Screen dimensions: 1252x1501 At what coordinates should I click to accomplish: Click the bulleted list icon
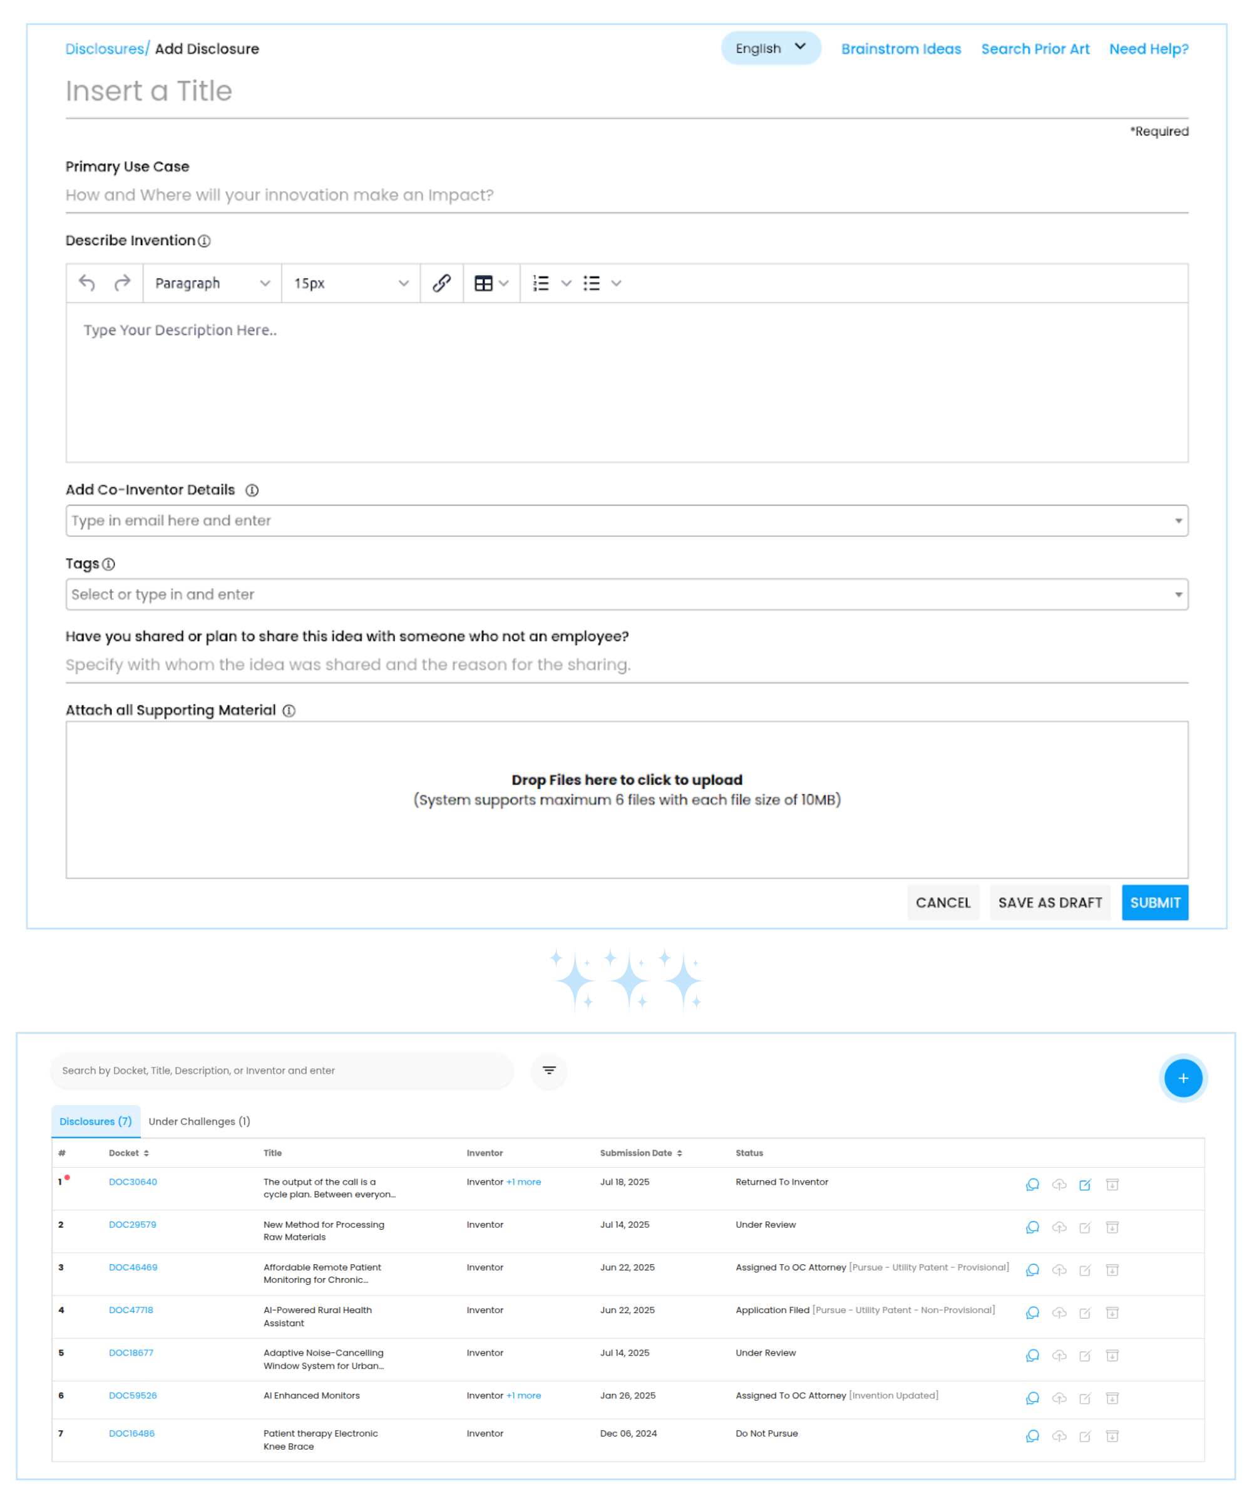592,283
